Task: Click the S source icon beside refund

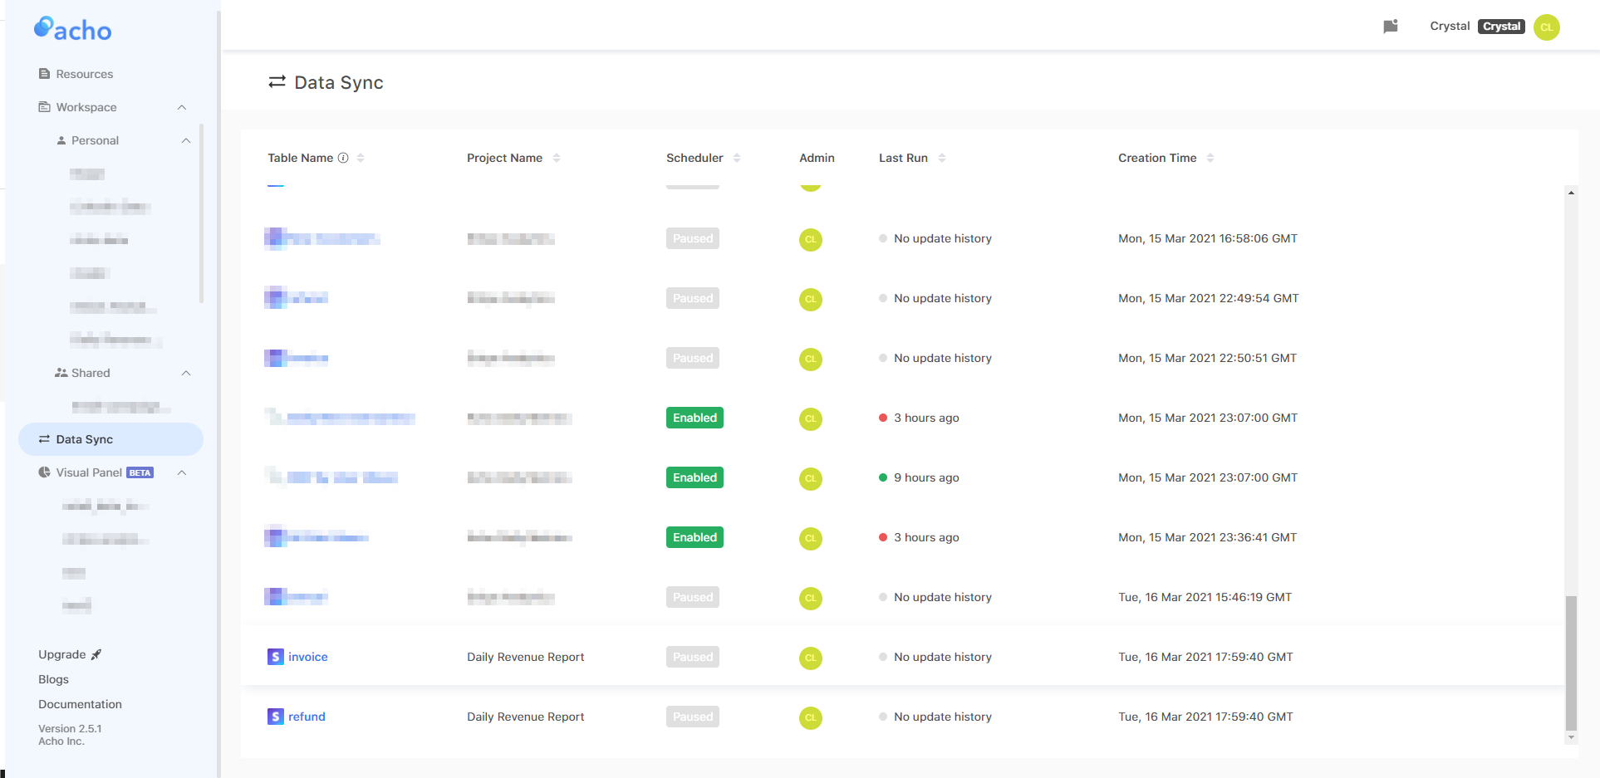Action: tap(276, 717)
